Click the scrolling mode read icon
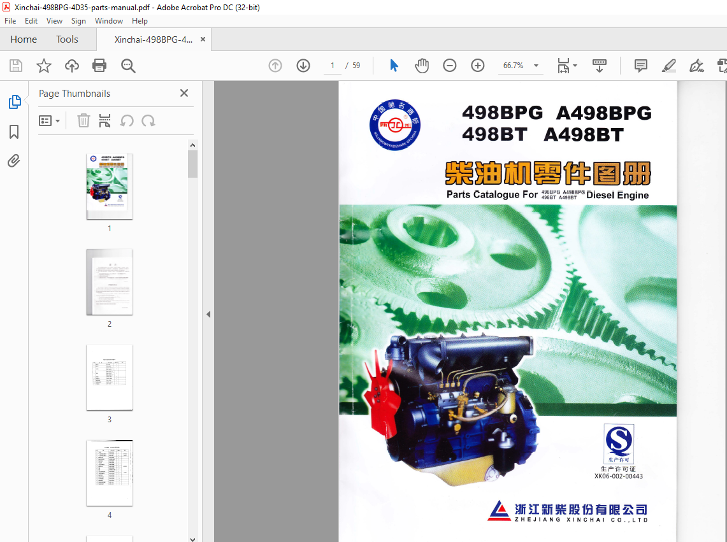The width and height of the screenshot is (727, 542). tap(600, 66)
